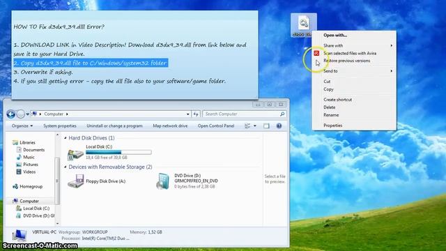Maximize the Explorer window
Image resolution: width=446 pixels, height=251 pixels.
tap(270, 105)
